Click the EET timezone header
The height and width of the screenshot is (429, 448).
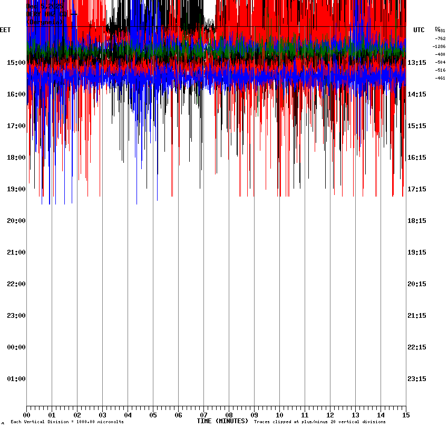point(5,30)
